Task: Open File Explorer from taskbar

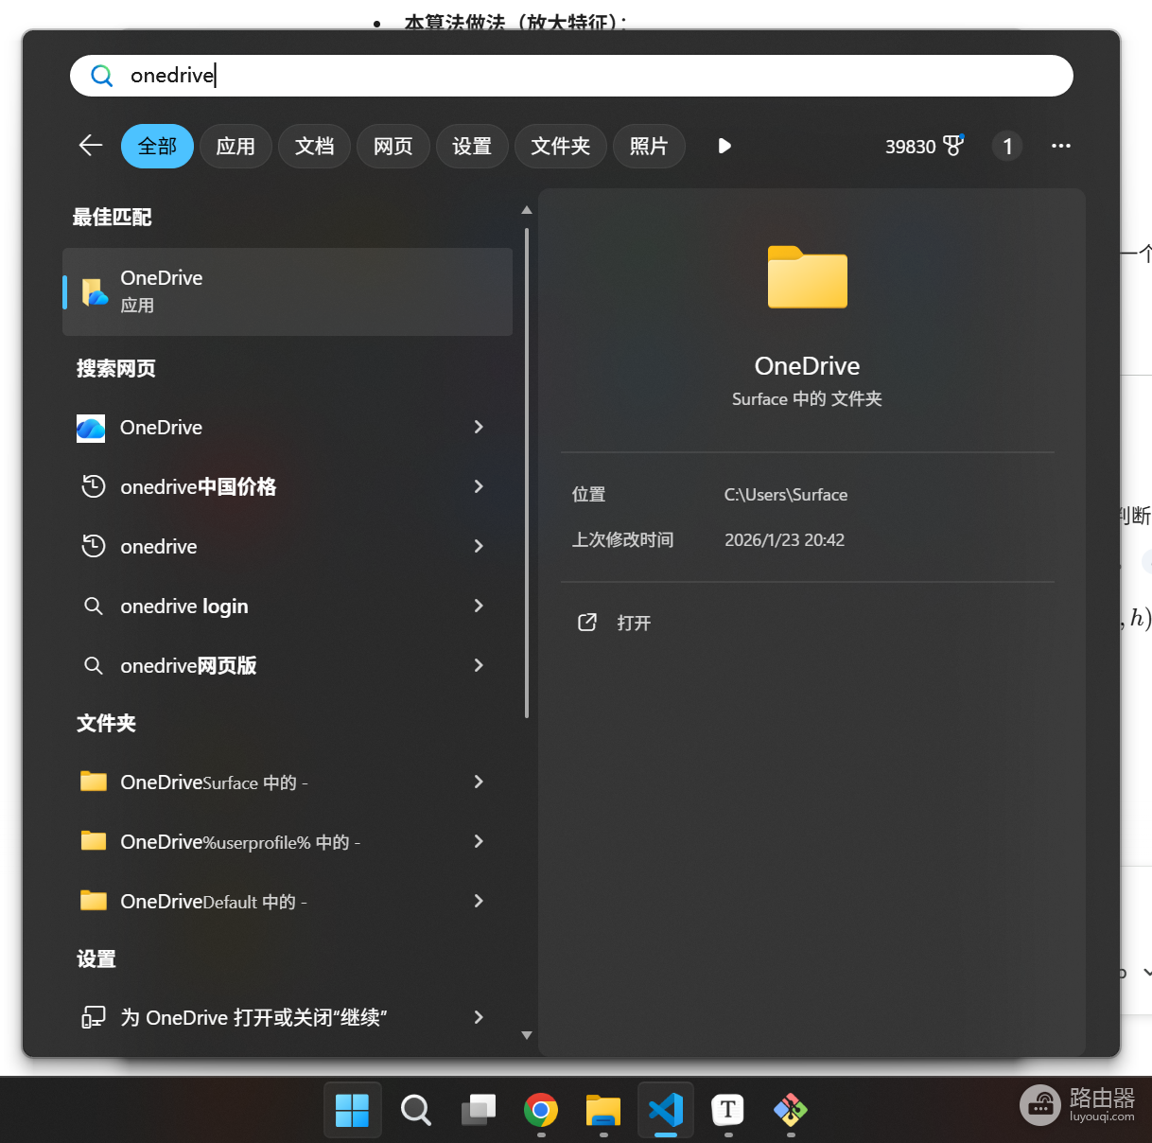Action: click(603, 1110)
